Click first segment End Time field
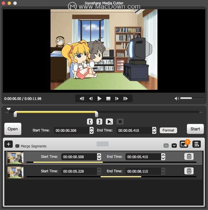This screenshot has width=208, height=210. pyautogui.click(x=143, y=157)
